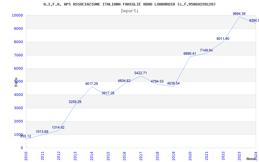This screenshot has height=162, width=259.
Task: Click the x-axis year 2011
Action: (42, 156)
